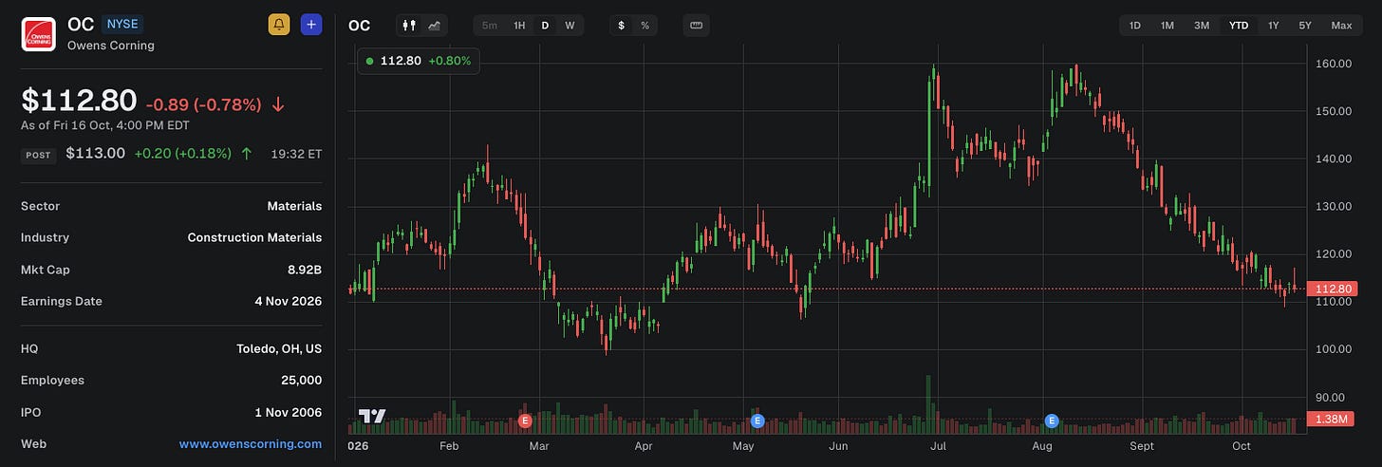Activate the ruler measure tool
Screen dimensions: 1382x467
(x=696, y=26)
